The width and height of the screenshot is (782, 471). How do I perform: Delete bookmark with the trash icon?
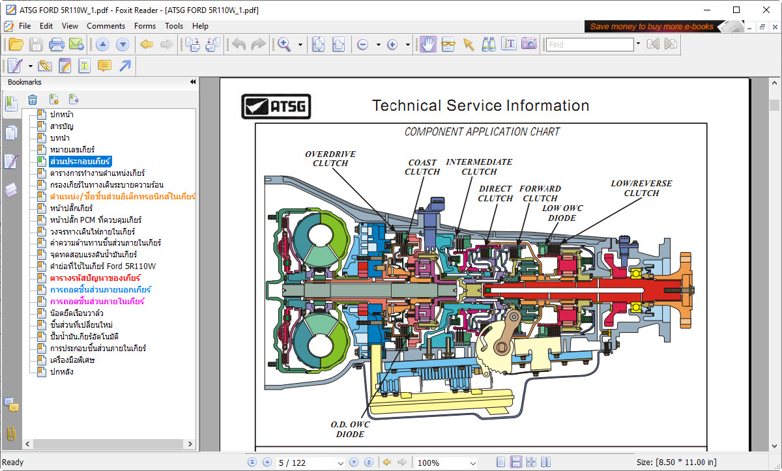tap(33, 100)
